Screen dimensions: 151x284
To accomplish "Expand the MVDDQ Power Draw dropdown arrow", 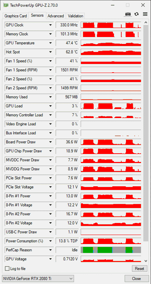I will pyautogui.click(x=50, y=169).
